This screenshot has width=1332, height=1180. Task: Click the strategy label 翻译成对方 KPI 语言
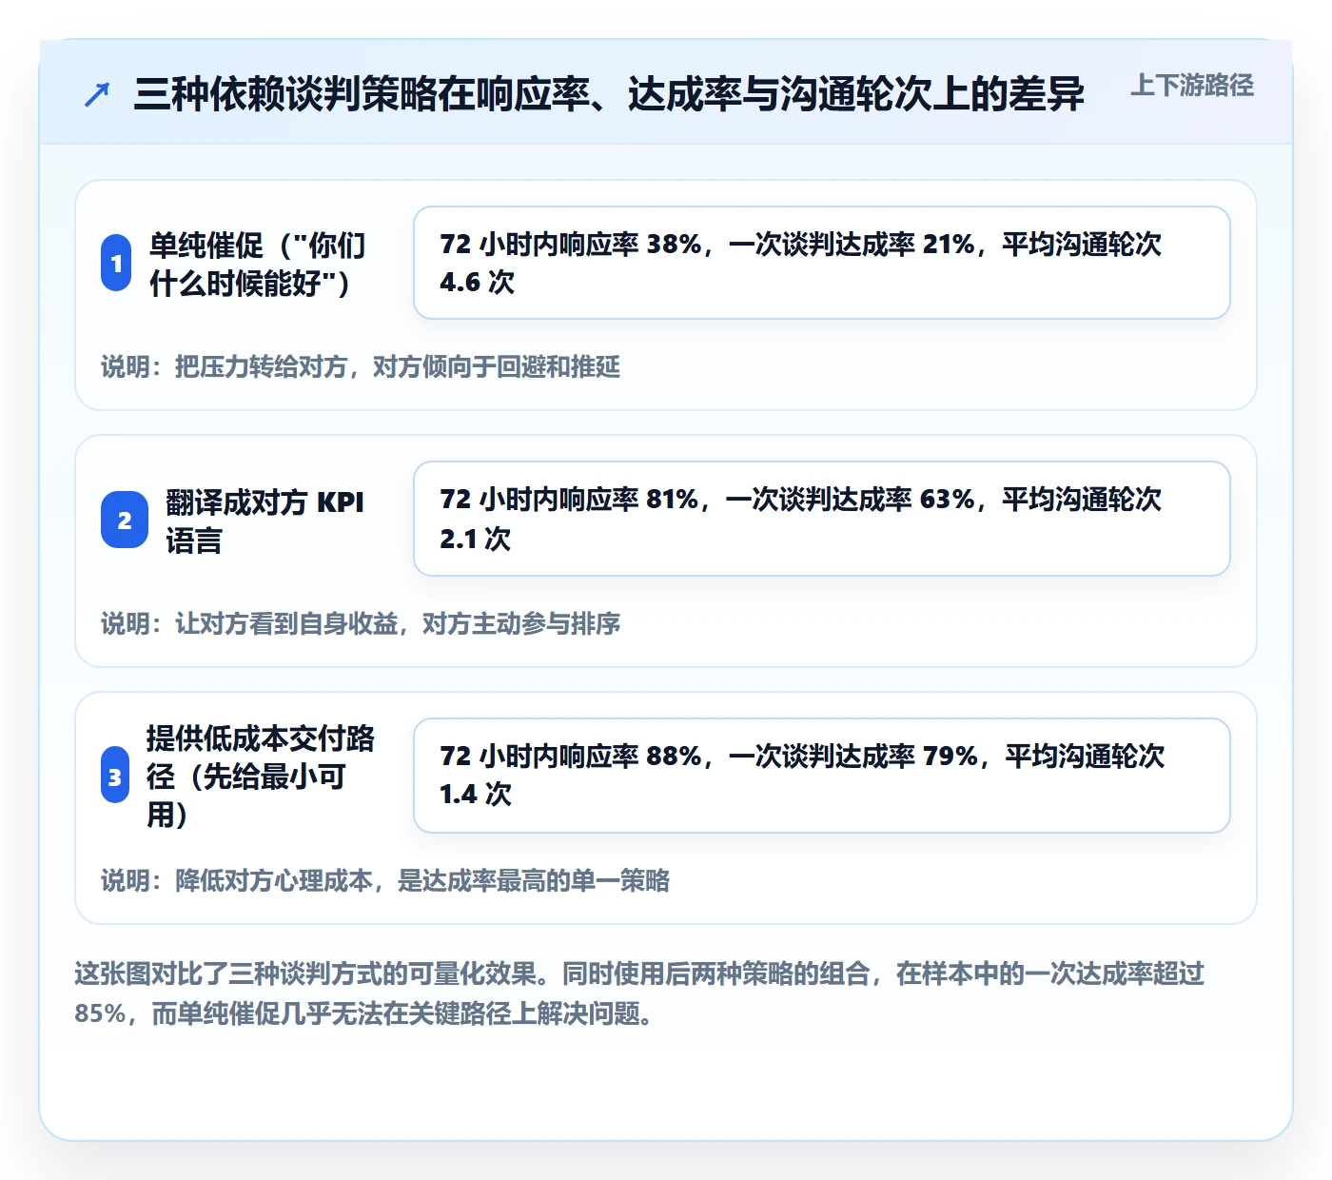pyautogui.click(x=265, y=521)
